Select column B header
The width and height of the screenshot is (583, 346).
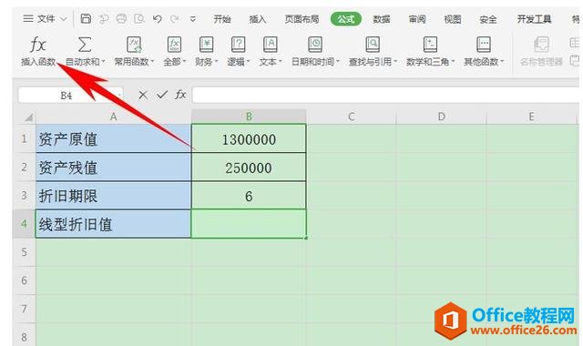point(249,117)
